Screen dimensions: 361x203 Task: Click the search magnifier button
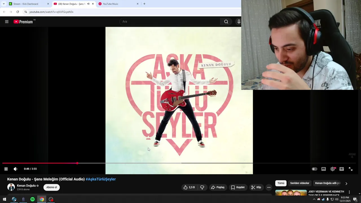click(x=226, y=22)
